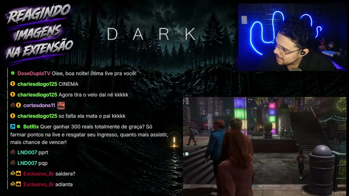Screen dimensions: 349x196
Task: Select the streamer webcam feed
Action: click(x=292, y=37)
